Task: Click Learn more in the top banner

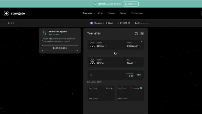Action: (131, 4)
